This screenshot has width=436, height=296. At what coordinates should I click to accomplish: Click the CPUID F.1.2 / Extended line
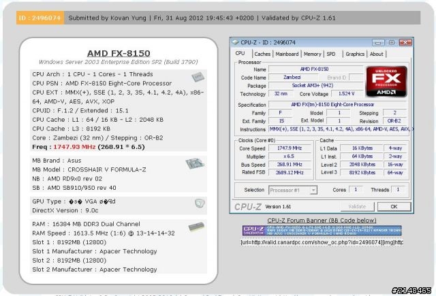click(80, 110)
